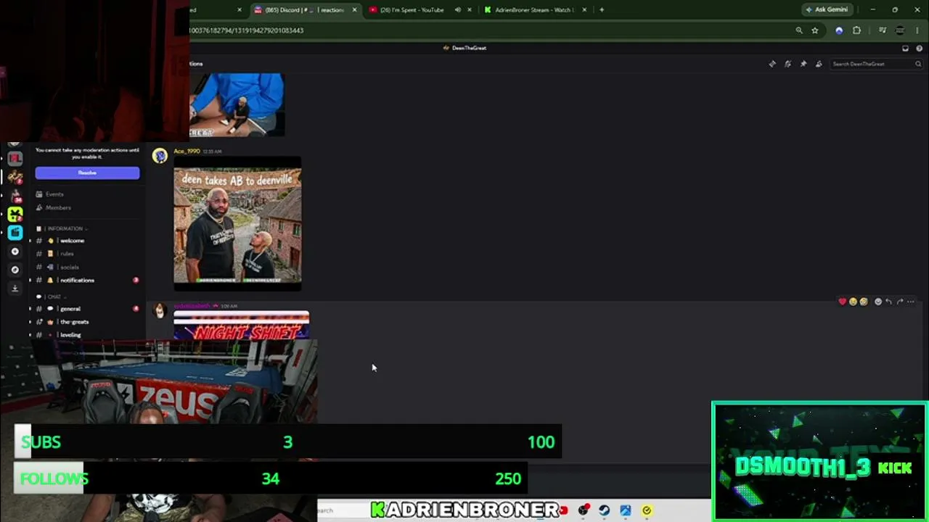
Task: Open a new Chrome tab
Action: click(x=602, y=10)
